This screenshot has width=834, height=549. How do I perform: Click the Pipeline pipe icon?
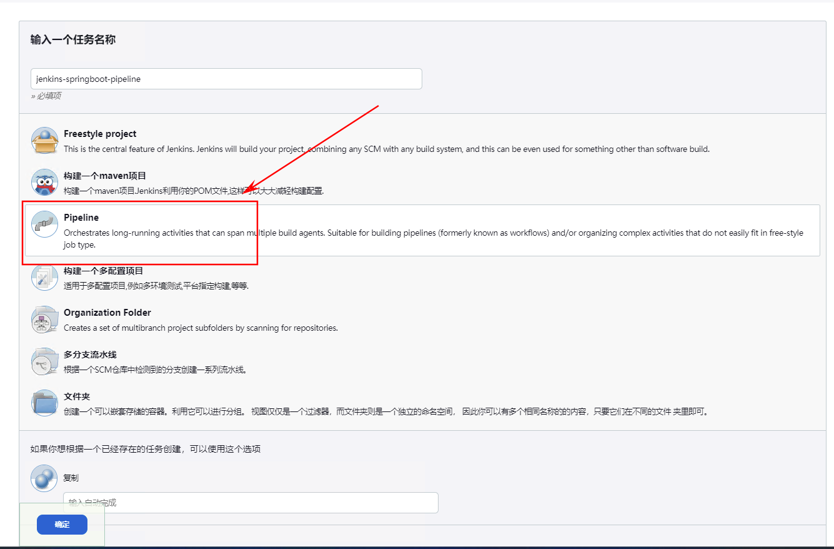coord(45,224)
